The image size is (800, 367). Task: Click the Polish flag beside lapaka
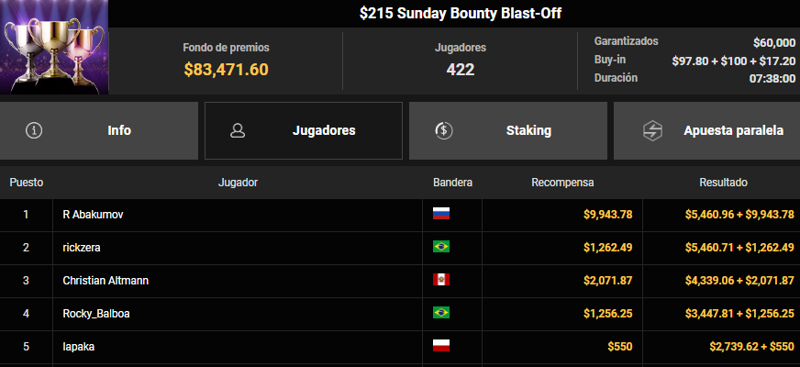(441, 346)
